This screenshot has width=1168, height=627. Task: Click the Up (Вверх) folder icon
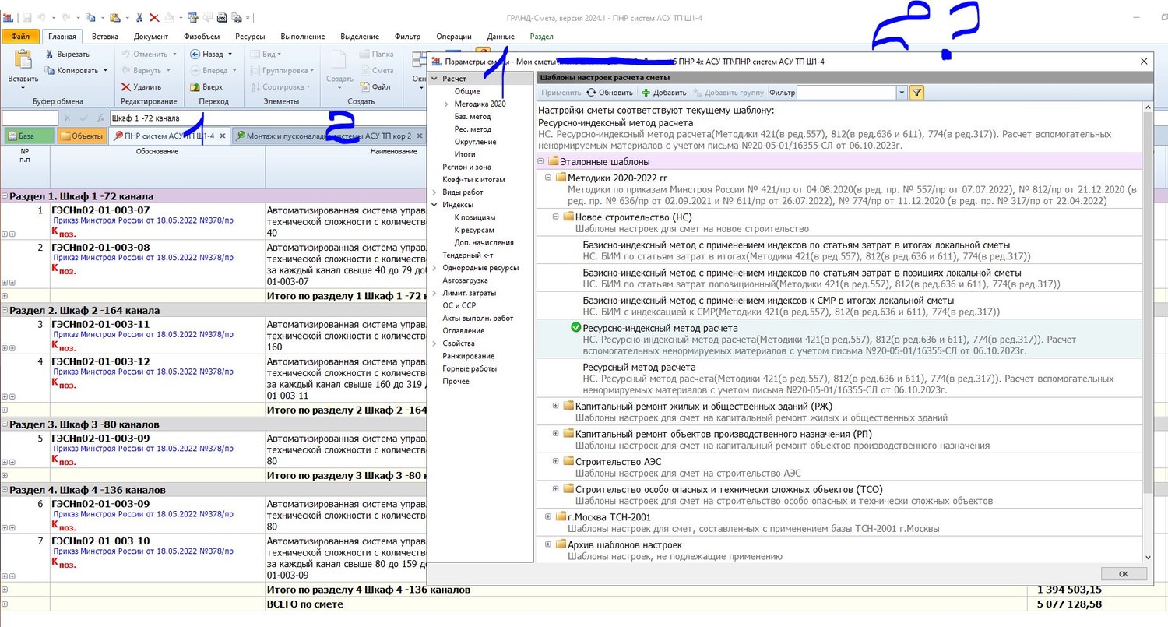pos(194,87)
